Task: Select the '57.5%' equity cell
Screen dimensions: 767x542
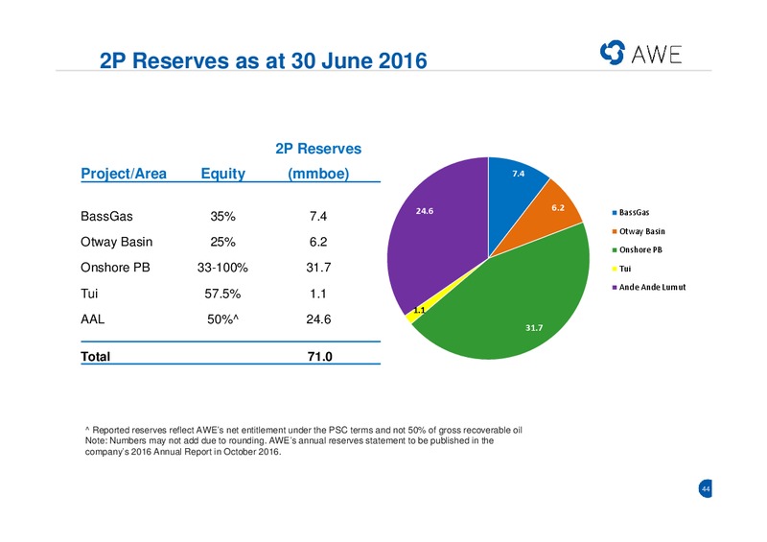Action: 222,294
